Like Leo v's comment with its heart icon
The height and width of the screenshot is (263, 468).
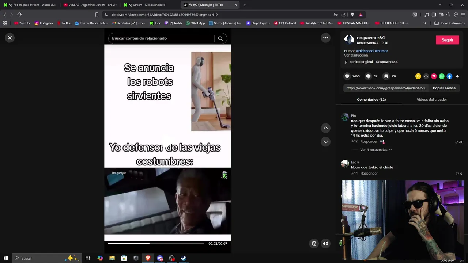(457, 174)
